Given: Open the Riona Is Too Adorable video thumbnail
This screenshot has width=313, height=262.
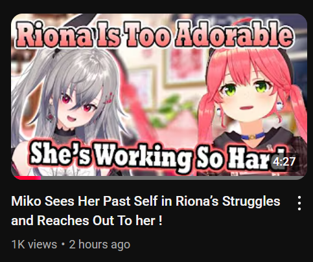Looking at the screenshot, I should click(x=159, y=96).
